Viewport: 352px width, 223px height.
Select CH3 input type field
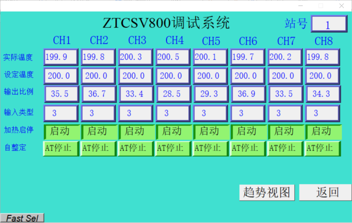[x=136, y=113]
